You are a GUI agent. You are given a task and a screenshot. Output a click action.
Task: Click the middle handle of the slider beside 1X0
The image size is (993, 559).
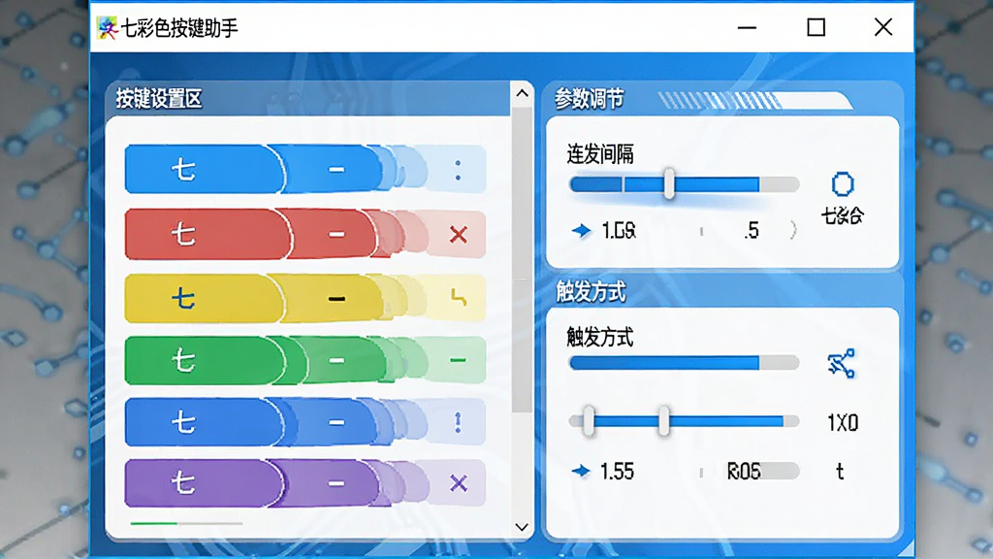pos(663,421)
